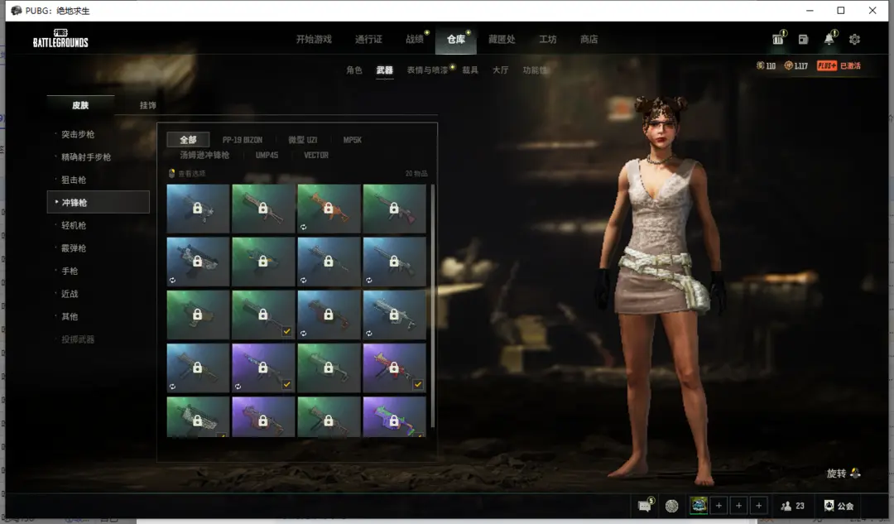Open the settings gear in top bar
This screenshot has width=894, height=524.
coord(854,39)
